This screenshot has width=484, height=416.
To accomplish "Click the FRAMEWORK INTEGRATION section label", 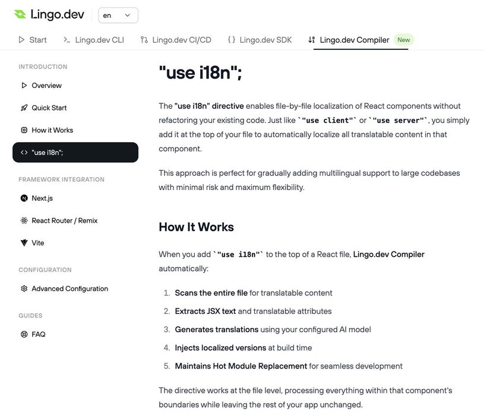I will [x=61, y=179].
